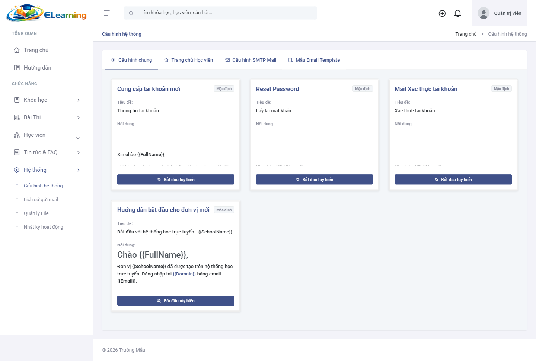536x361 pixels.
Task: Switch to Trang chủ Học viên tab
Action: [x=188, y=60]
